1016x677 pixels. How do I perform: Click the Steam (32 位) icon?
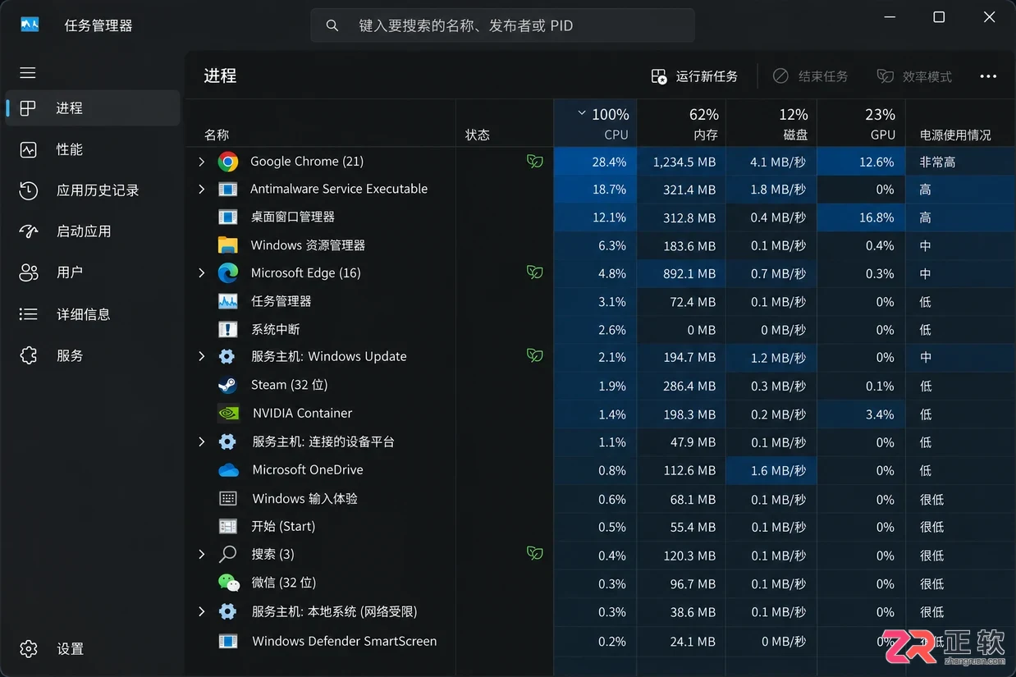tap(228, 385)
